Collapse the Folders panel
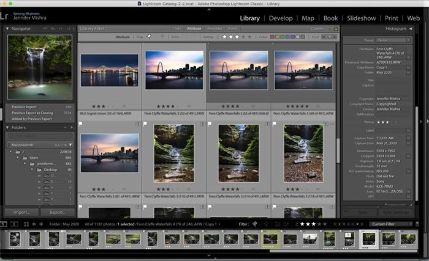 coord(7,128)
